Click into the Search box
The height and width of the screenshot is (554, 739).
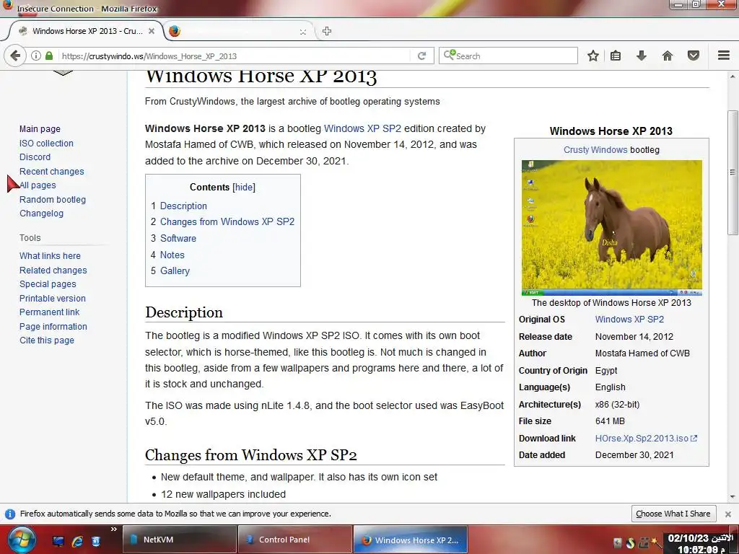508,56
